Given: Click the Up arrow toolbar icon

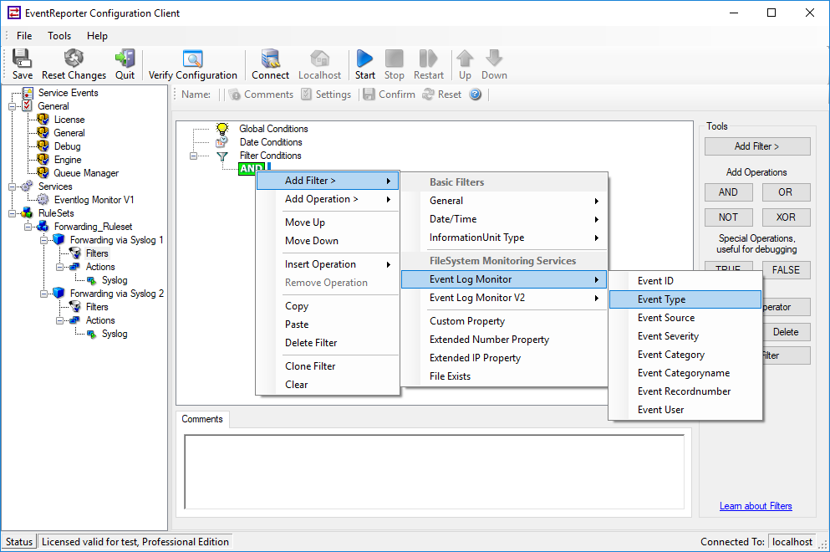Looking at the screenshot, I should [x=465, y=59].
